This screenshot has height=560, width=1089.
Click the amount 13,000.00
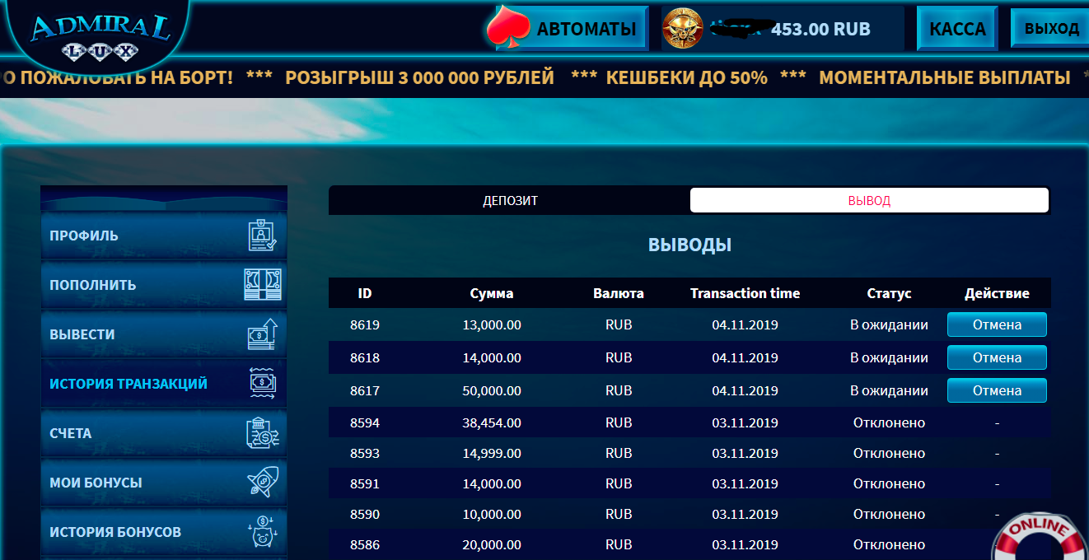[x=492, y=324]
